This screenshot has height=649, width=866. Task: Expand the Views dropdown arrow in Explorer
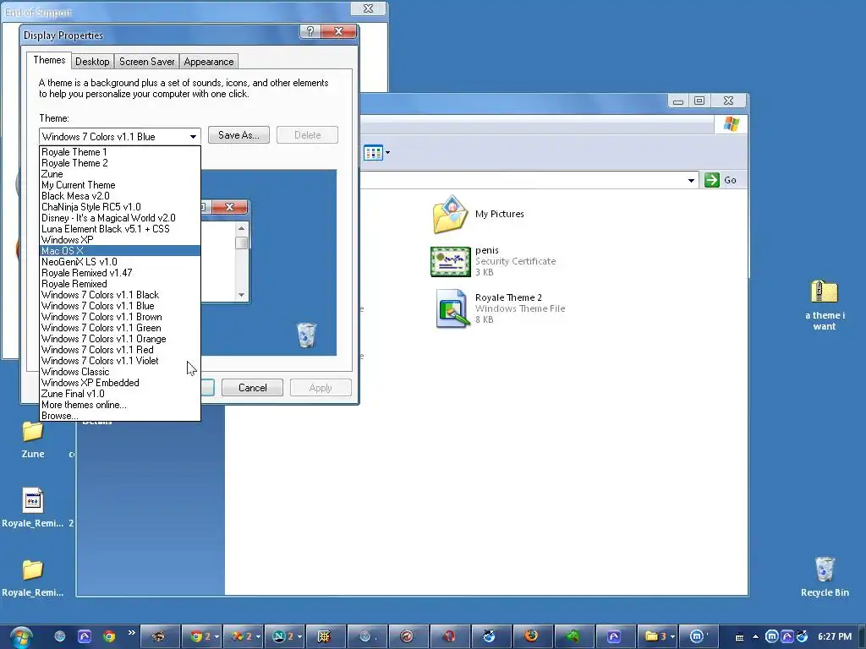pyautogui.click(x=387, y=152)
